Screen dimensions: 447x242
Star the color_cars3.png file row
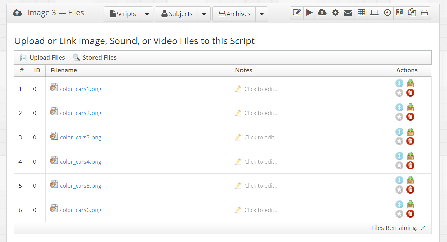click(399, 141)
